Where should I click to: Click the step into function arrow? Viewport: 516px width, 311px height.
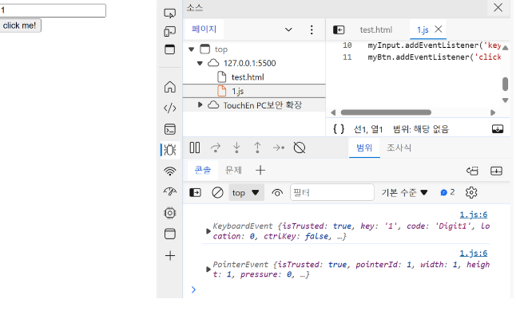[x=236, y=148]
